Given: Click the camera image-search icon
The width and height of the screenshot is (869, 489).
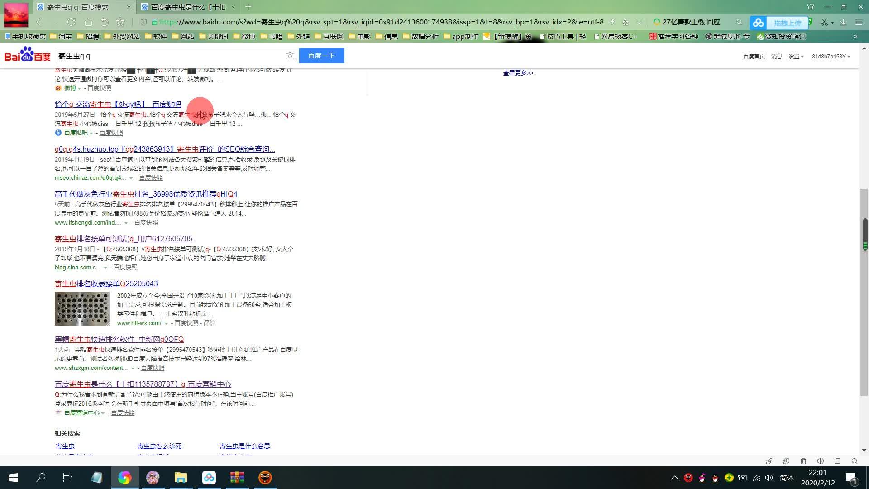Looking at the screenshot, I should pos(290,56).
